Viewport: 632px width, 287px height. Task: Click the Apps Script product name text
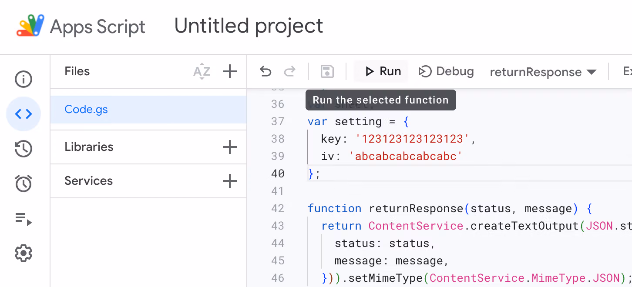point(97,27)
